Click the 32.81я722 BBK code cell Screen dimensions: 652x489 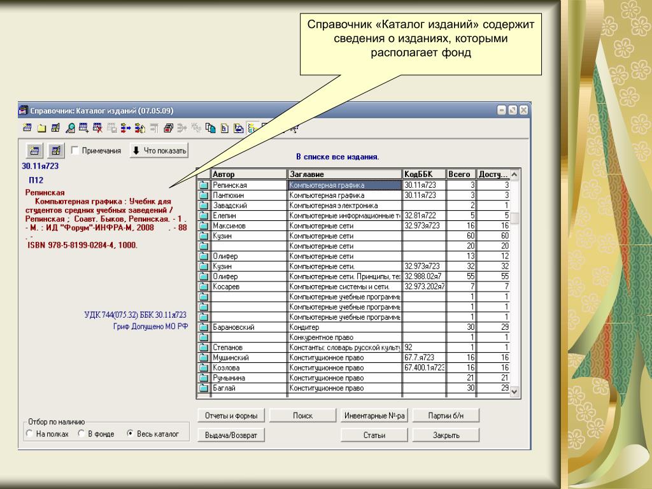[424, 215]
